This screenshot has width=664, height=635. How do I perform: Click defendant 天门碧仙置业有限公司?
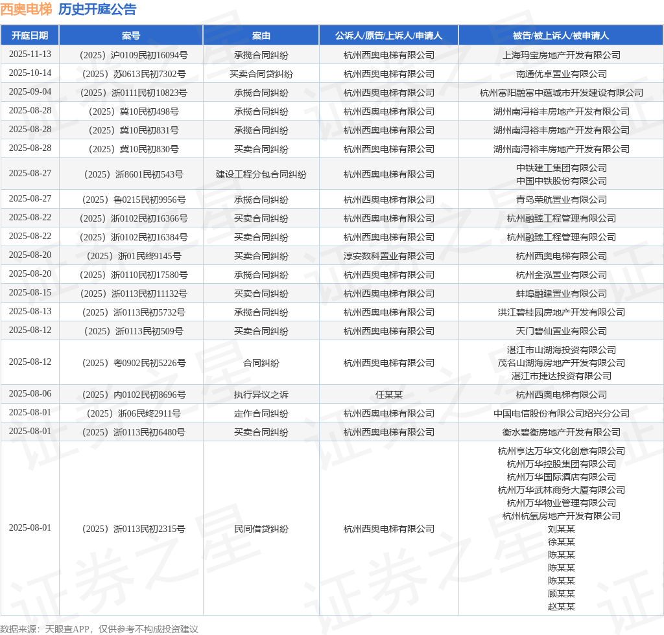561,331
